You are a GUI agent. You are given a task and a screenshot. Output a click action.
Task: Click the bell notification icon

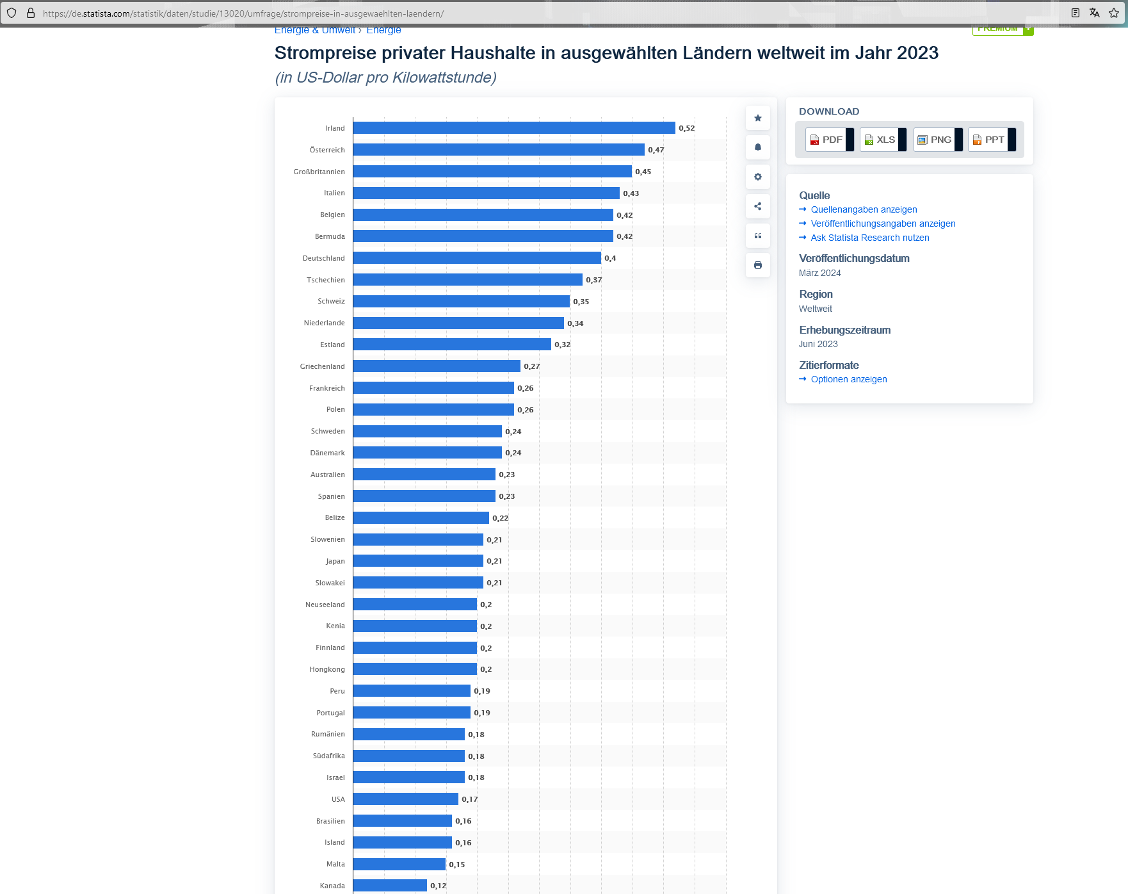(758, 147)
